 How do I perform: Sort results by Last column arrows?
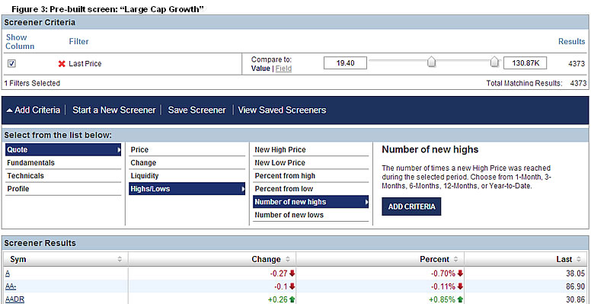coord(579,259)
